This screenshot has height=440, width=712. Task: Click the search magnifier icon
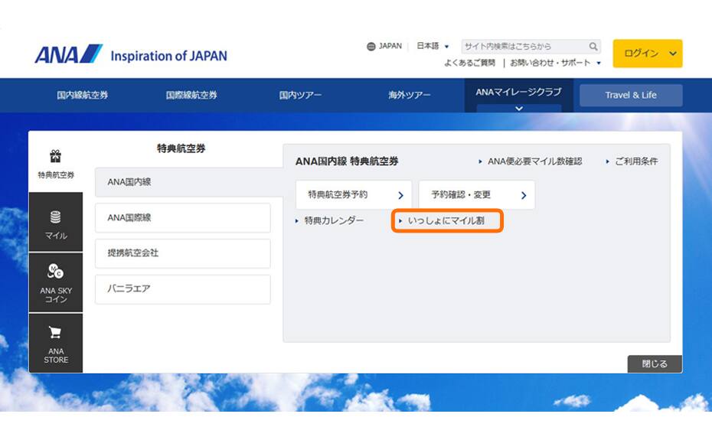click(593, 47)
